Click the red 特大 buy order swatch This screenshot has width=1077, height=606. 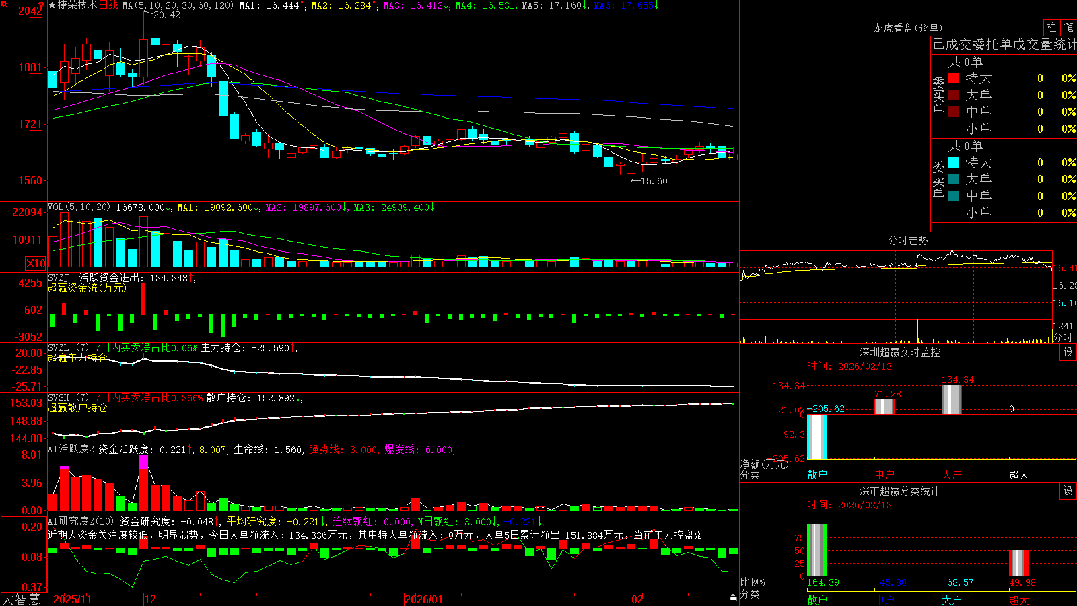(x=953, y=78)
